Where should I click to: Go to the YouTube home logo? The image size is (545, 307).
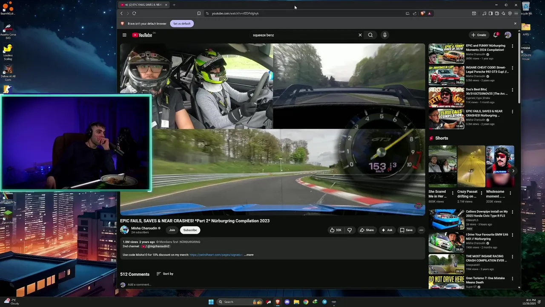click(142, 35)
